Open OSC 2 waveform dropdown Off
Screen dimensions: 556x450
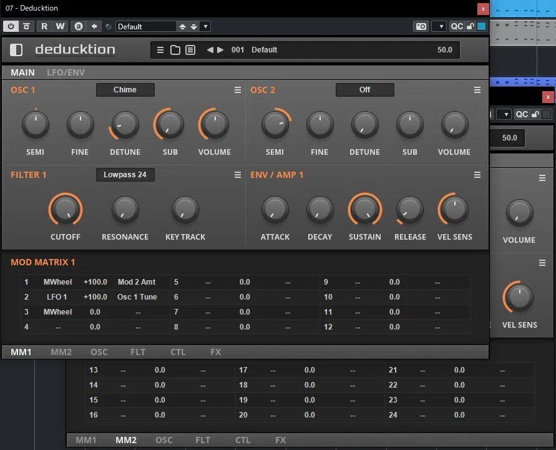(365, 90)
